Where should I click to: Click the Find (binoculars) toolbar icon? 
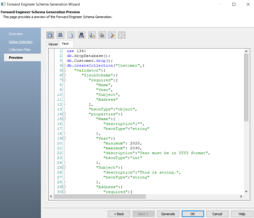click(x=61, y=35)
